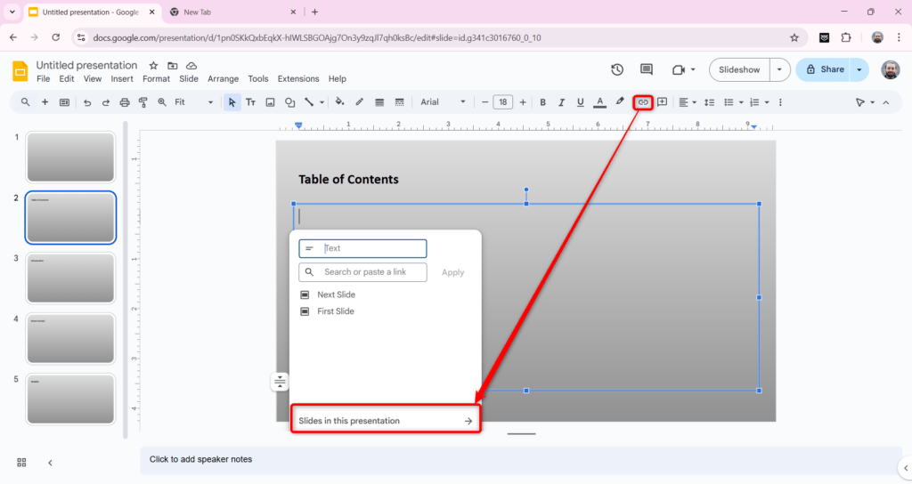Open the Fit zoom level dropdown

[x=193, y=102]
